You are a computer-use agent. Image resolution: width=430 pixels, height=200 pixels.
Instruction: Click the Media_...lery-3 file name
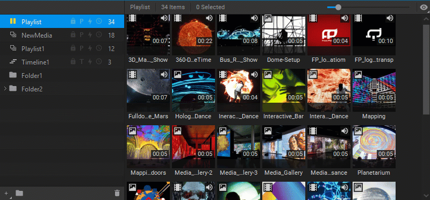(x=239, y=173)
